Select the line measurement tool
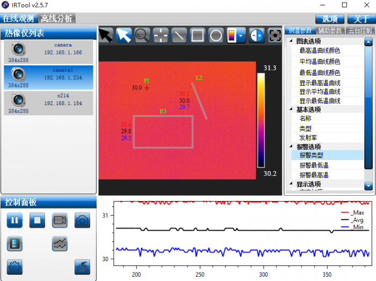The height and width of the screenshot is (281, 376). coord(179,36)
